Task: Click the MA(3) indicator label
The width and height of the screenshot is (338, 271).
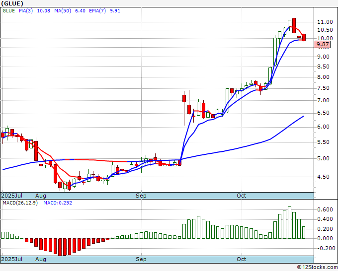Action: point(26,11)
